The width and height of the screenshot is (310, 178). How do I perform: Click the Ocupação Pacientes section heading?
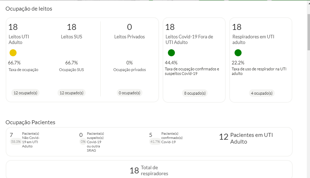point(30,122)
